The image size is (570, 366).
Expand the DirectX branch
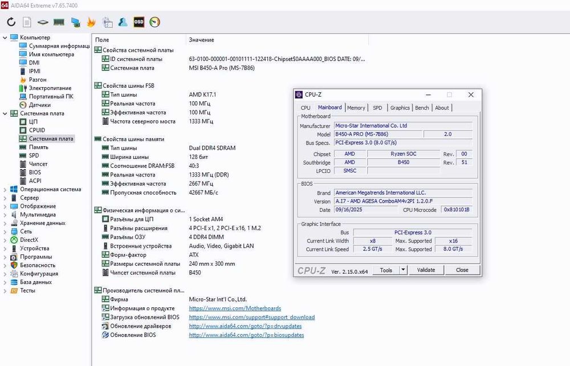pos(5,240)
